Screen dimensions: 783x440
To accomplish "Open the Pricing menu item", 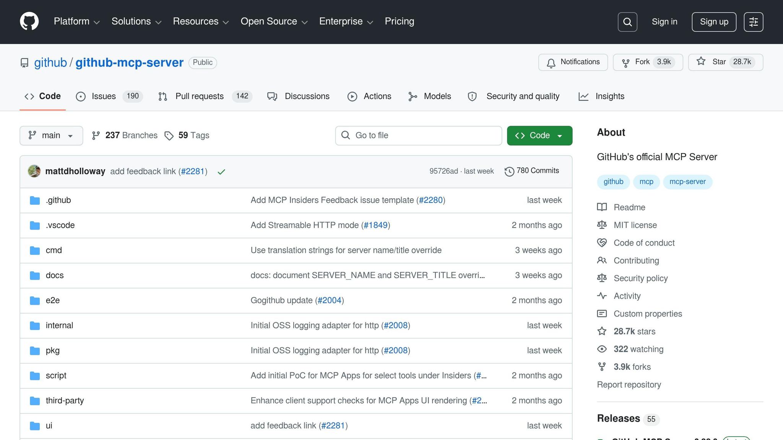I will pos(399,21).
